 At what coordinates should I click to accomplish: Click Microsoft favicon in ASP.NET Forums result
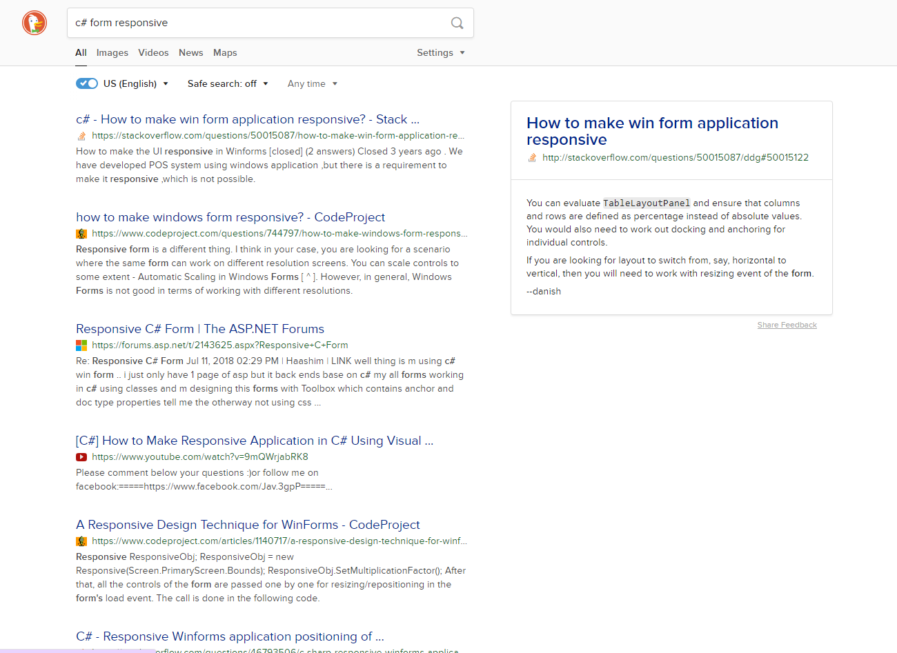coord(81,345)
